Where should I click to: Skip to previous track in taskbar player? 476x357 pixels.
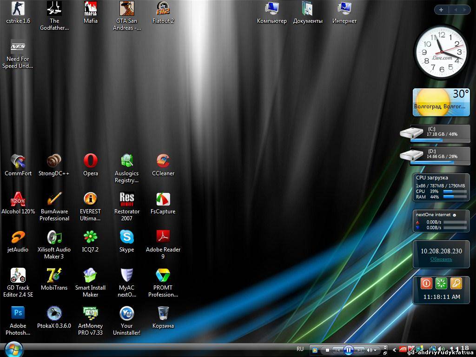point(337,350)
